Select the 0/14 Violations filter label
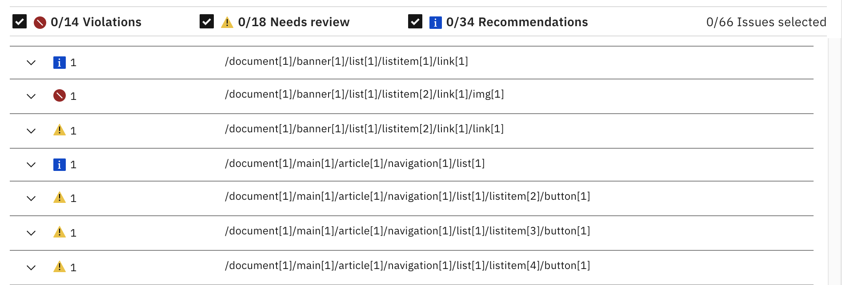This screenshot has width=842, height=285. [96, 22]
